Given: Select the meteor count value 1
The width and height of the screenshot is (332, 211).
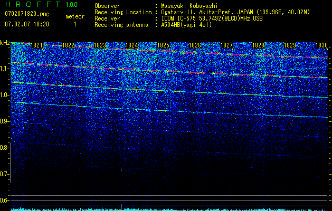Looking at the screenshot, I should tap(75, 24).
